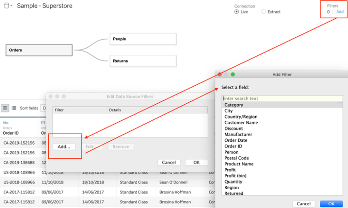The height and width of the screenshot is (208, 348).
Task: Open the data source dropdown arrow
Action: click(11, 5)
